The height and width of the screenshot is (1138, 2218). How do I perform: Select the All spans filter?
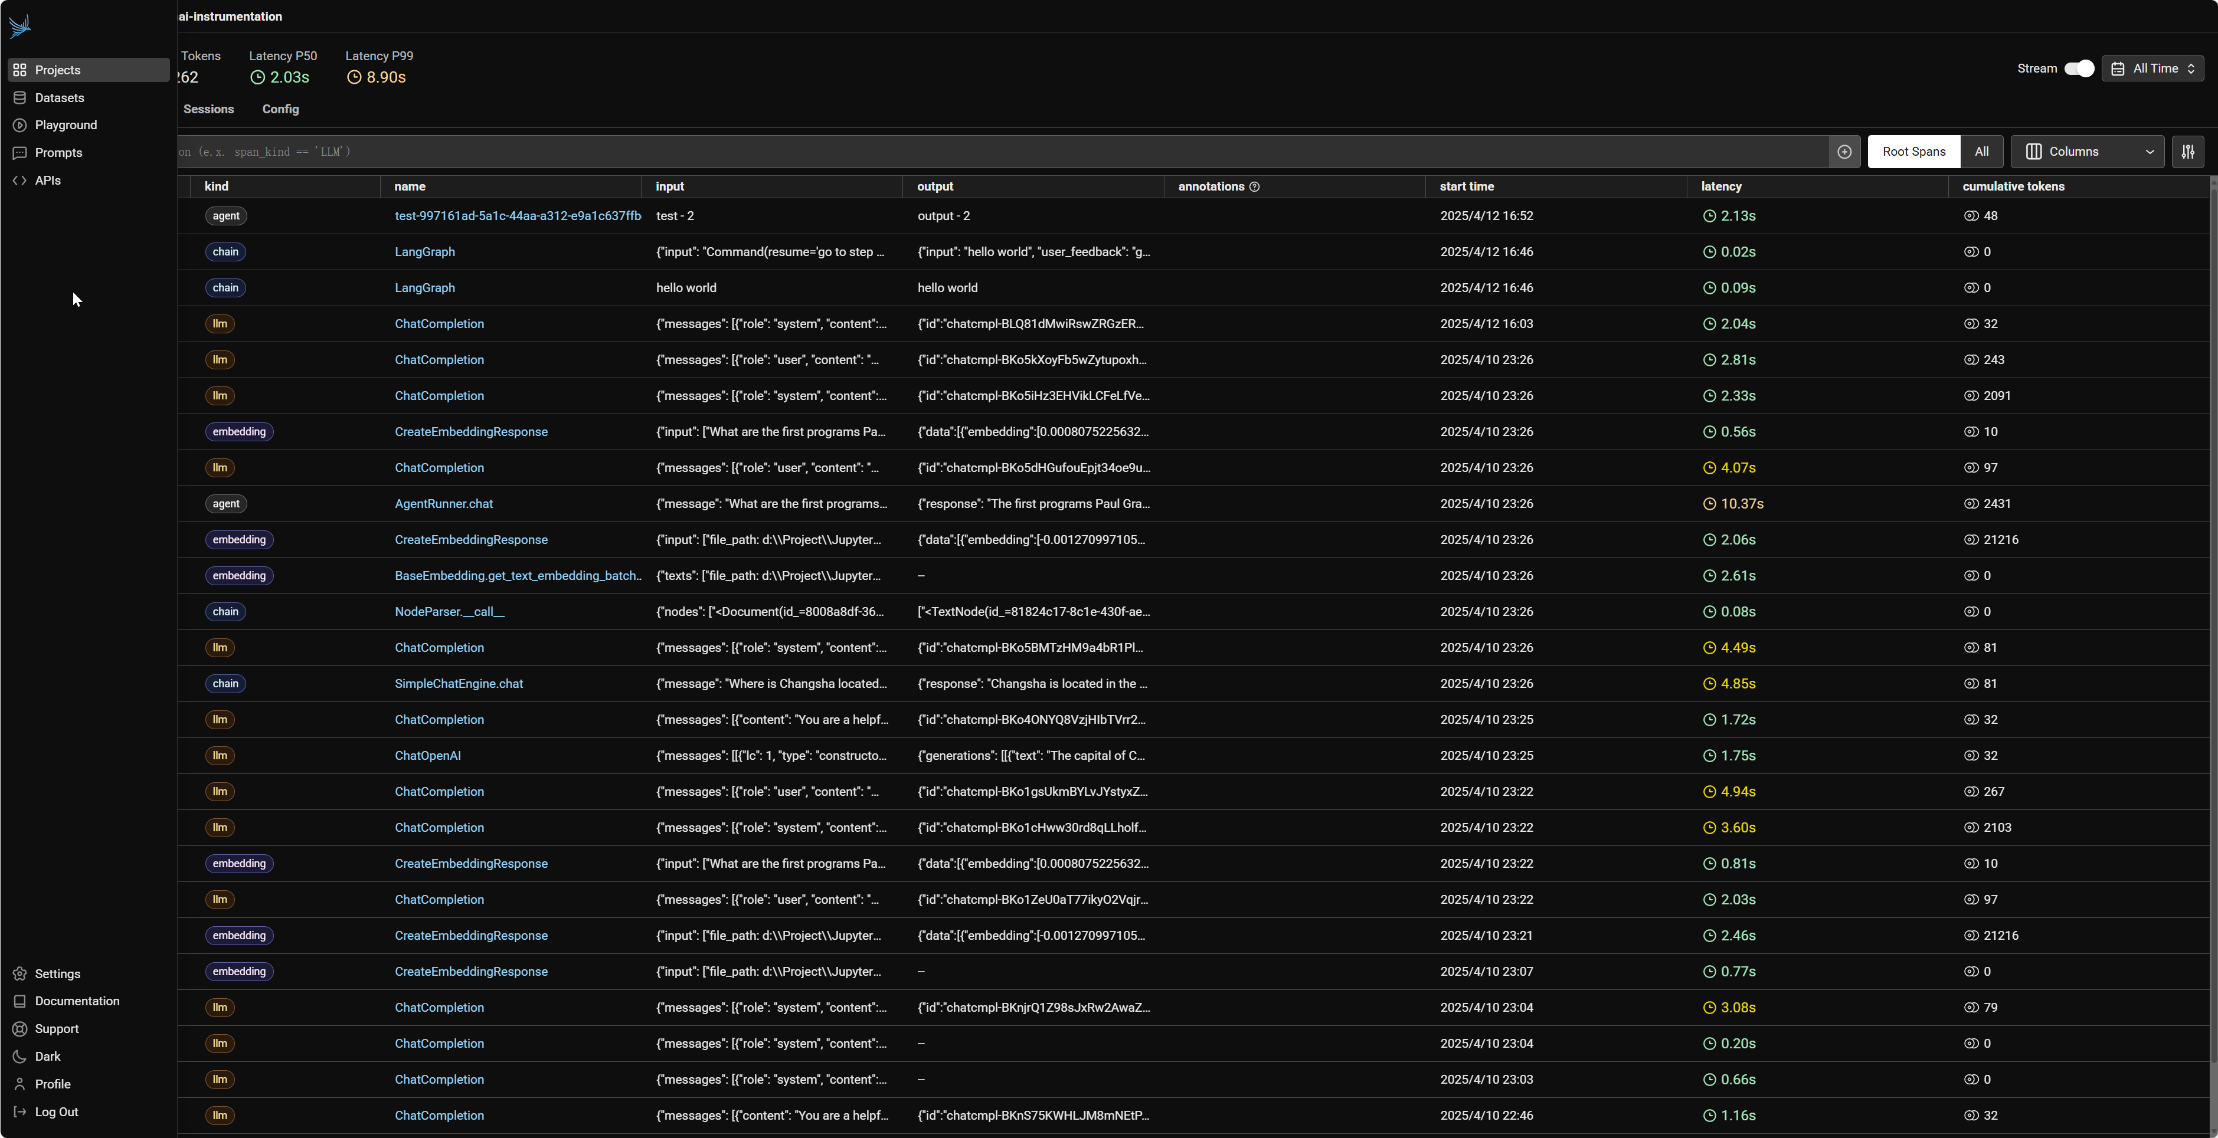(1981, 152)
